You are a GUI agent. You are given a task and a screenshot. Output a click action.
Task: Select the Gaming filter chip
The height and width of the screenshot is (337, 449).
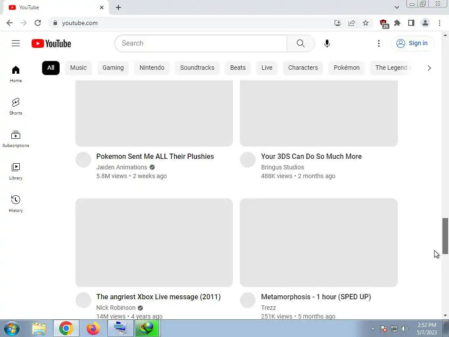click(113, 68)
